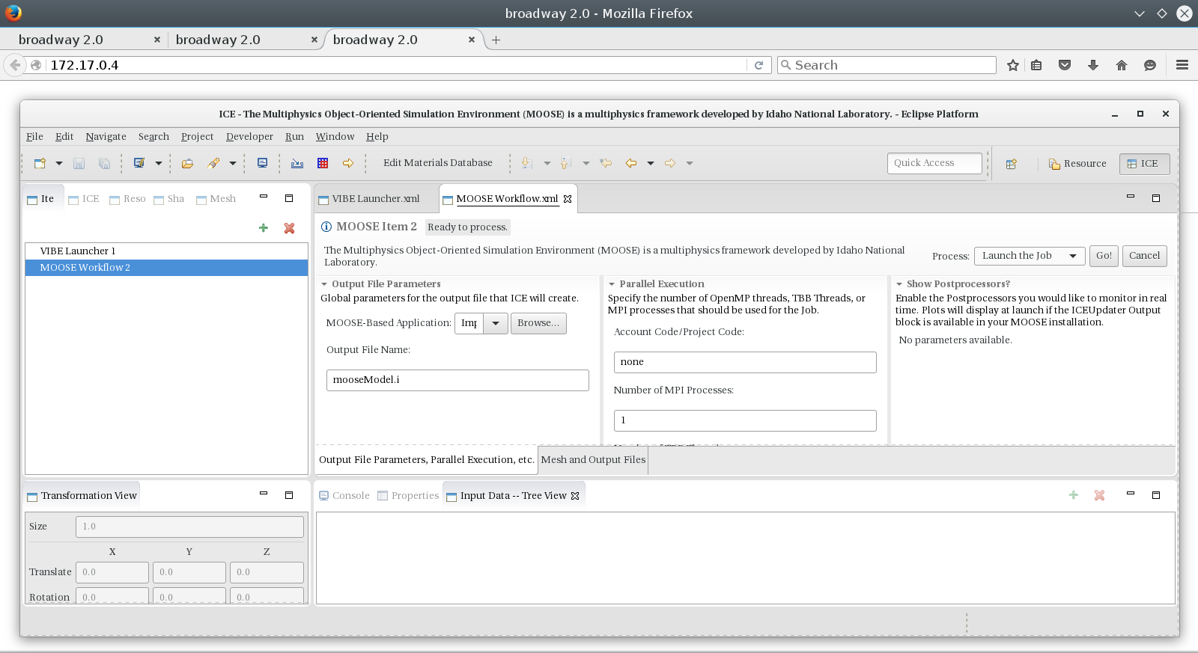
Task: Click the Forward navigation arrow icon
Action: click(x=670, y=163)
